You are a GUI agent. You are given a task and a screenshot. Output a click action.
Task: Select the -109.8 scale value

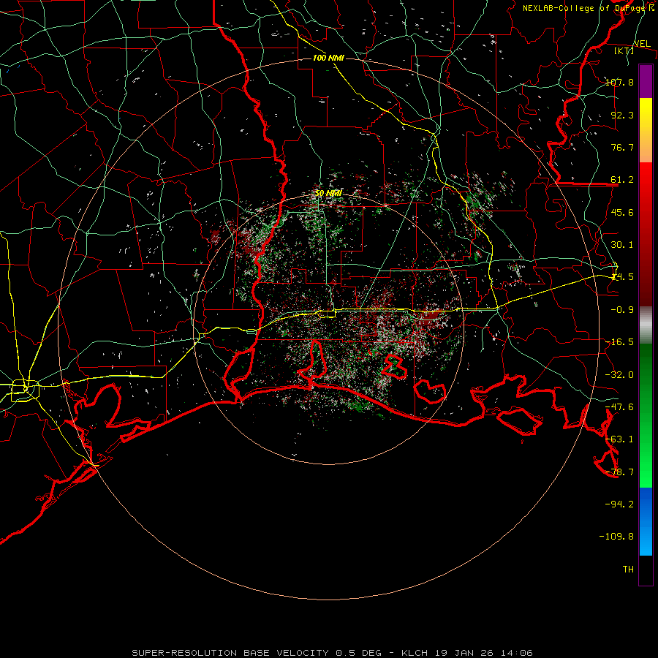click(616, 537)
